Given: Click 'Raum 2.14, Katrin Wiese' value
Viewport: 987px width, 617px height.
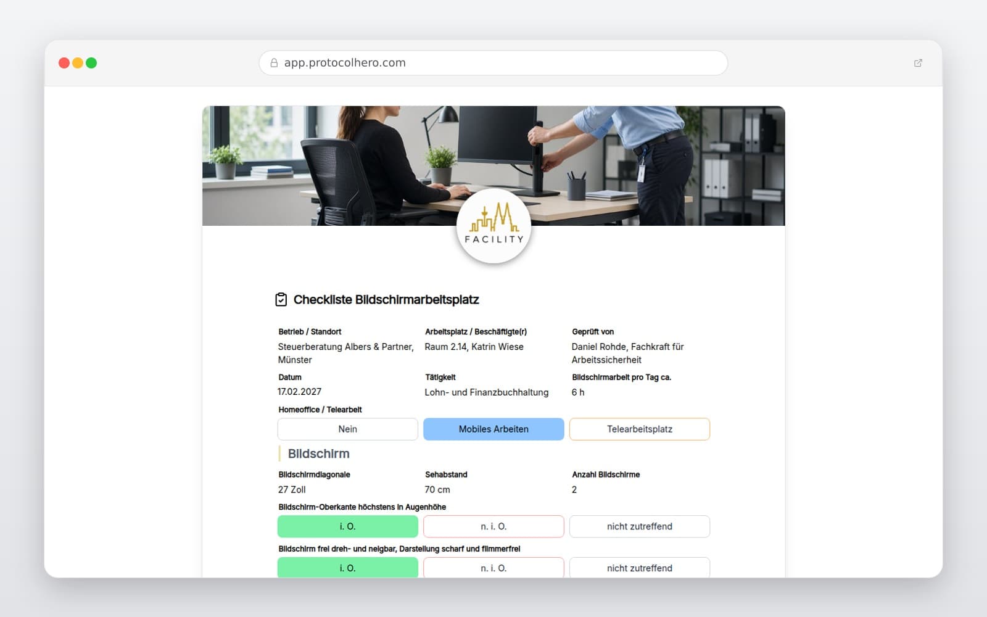Looking at the screenshot, I should pos(474,347).
